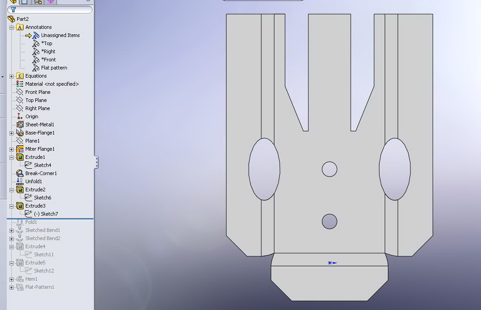Click the Sketch4 sketch icon
The height and width of the screenshot is (310, 481).
(x=28, y=165)
